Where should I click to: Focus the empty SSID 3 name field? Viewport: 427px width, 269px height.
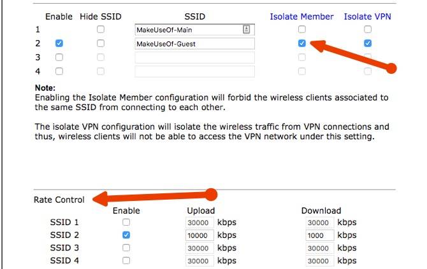194,58
